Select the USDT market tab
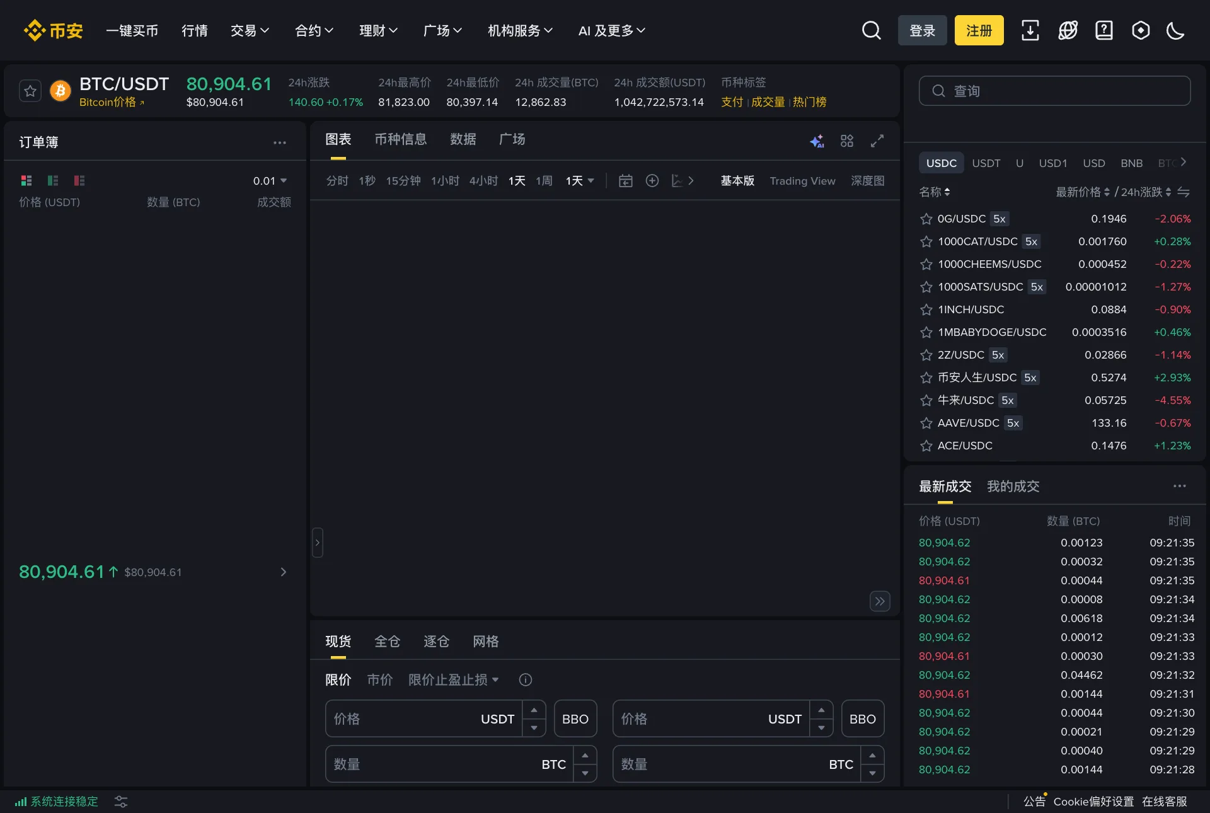This screenshot has height=813, width=1210. [x=986, y=163]
